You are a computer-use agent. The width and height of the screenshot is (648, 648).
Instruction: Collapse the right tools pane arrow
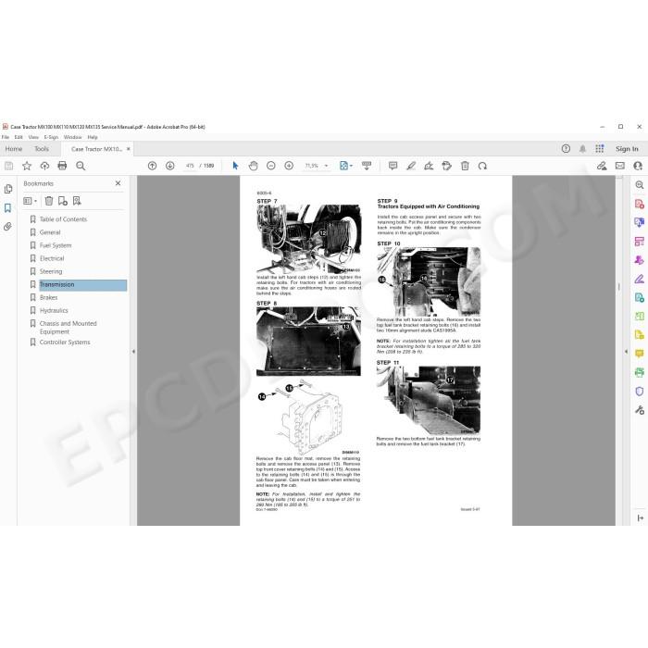click(x=626, y=351)
